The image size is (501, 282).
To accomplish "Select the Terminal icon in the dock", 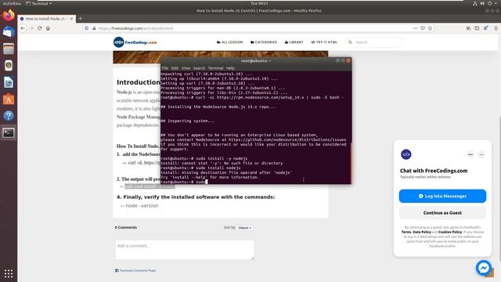I will [x=9, y=132].
